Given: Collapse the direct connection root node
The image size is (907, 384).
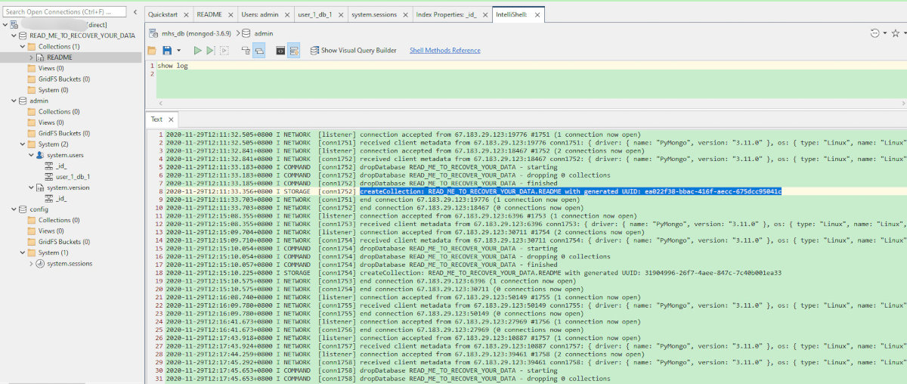Looking at the screenshot, I should click(x=5, y=25).
